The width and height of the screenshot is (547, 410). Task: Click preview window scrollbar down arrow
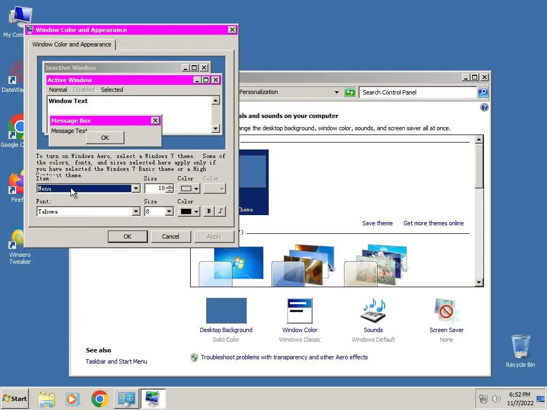[x=216, y=129]
